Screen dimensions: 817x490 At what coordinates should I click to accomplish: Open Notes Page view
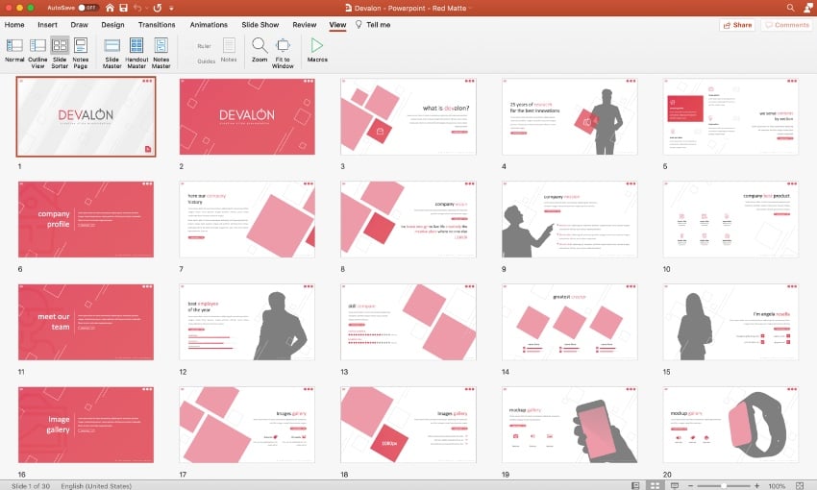(80, 49)
